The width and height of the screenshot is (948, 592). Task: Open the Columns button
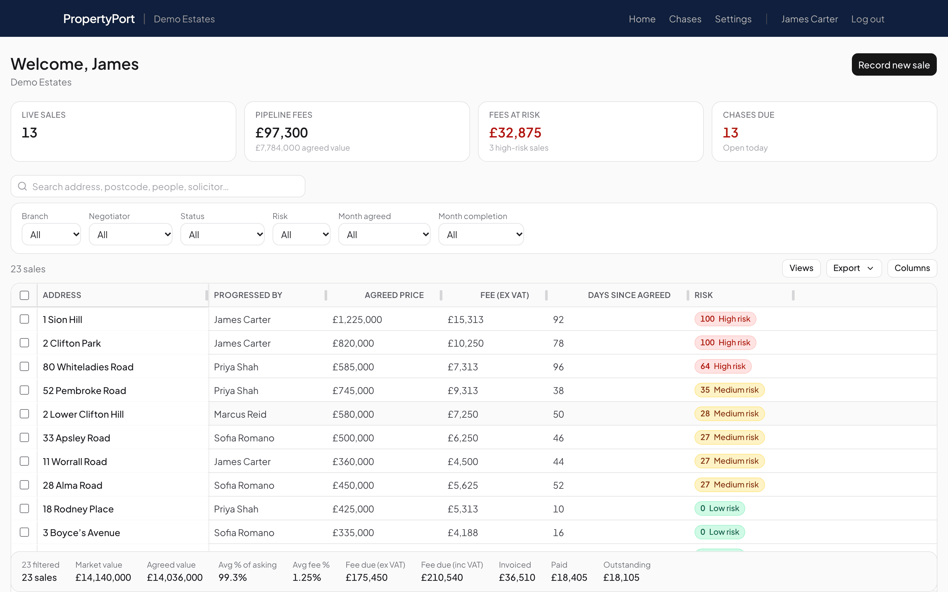click(x=912, y=268)
